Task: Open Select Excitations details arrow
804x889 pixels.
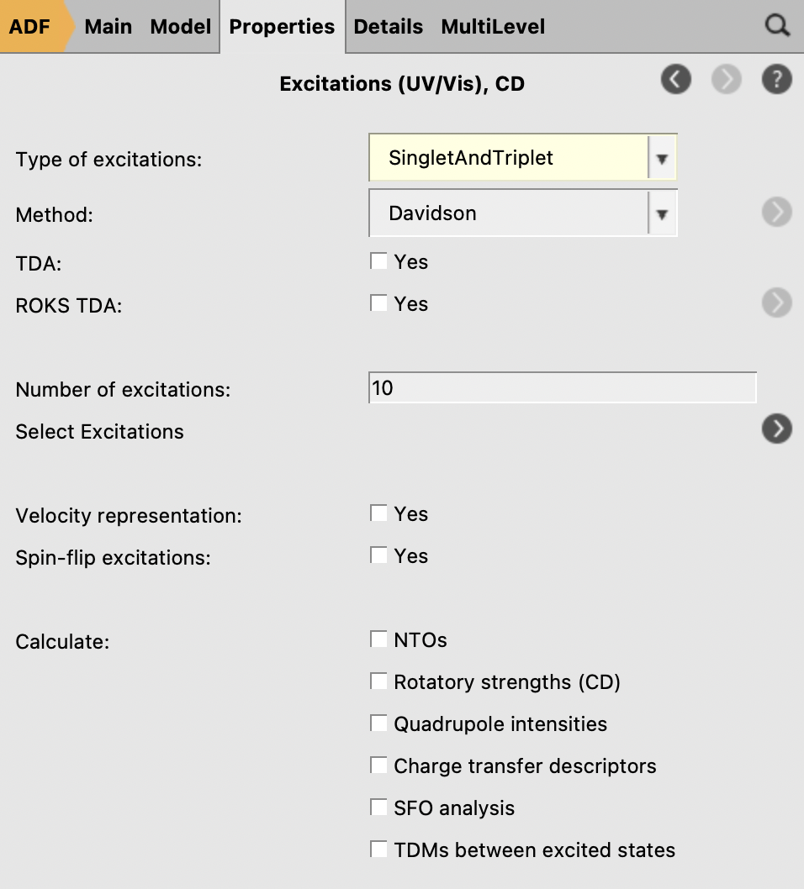Action: pyautogui.click(x=777, y=429)
